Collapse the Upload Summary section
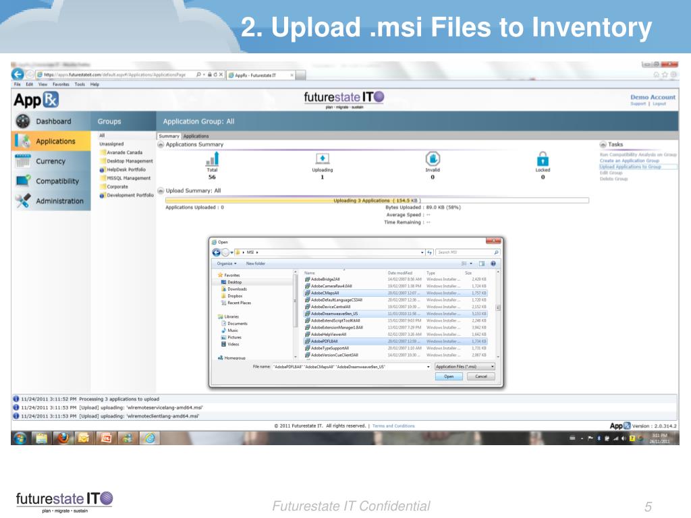Viewport: 691px width, 518px height. (161, 191)
